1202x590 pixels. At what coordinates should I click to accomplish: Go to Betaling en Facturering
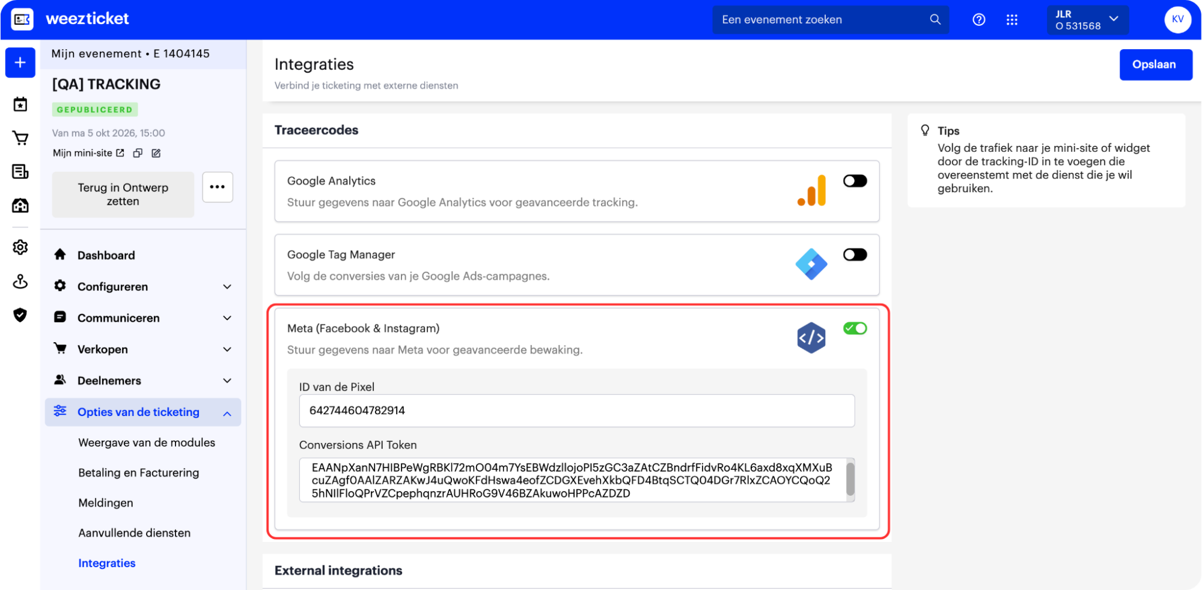139,473
